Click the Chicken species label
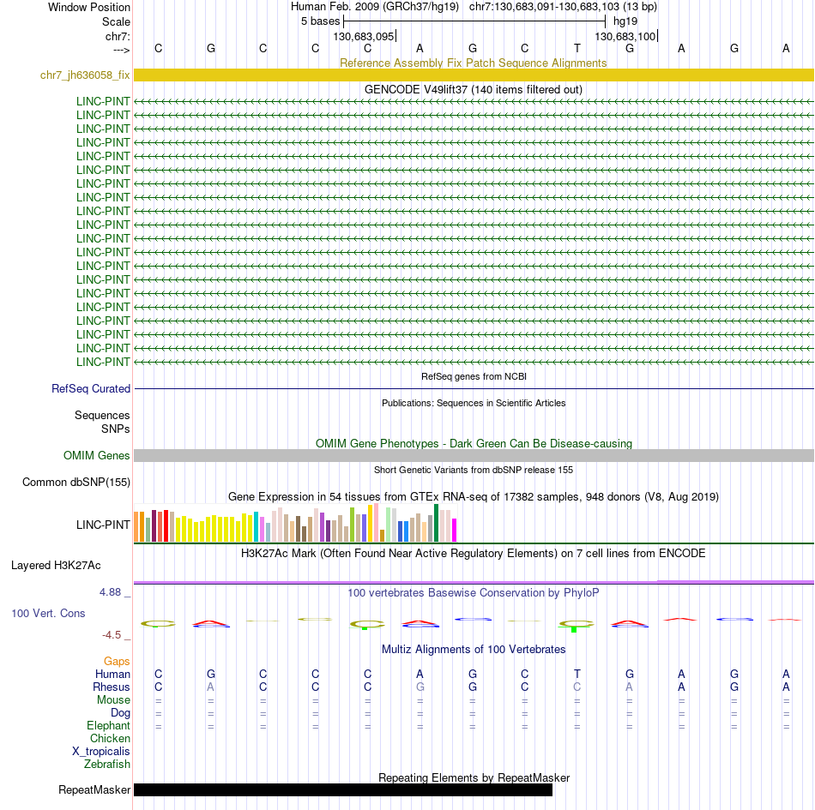The width and height of the screenshot is (815, 810). (x=110, y=738)
